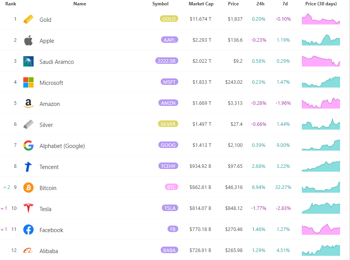Screen dimensions: 350x260
Task: Sort by the 7d change header
Action: coord(285,4)
